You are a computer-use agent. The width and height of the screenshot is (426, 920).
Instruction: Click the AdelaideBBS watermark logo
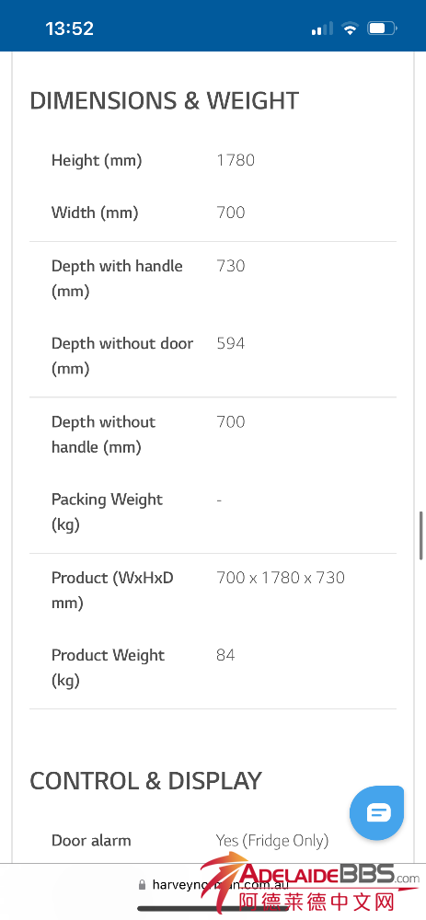pos(309,885)
